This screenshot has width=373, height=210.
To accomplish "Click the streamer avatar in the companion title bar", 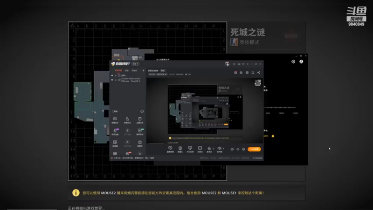I will point(227,64).
